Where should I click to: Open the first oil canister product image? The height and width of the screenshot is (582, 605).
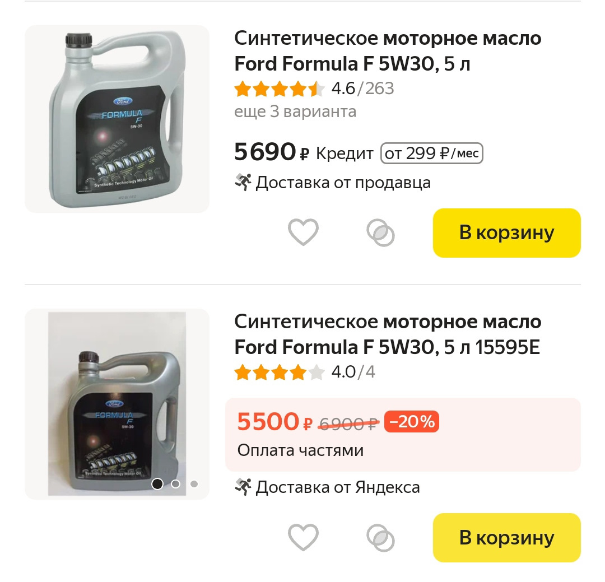(117, 119)
